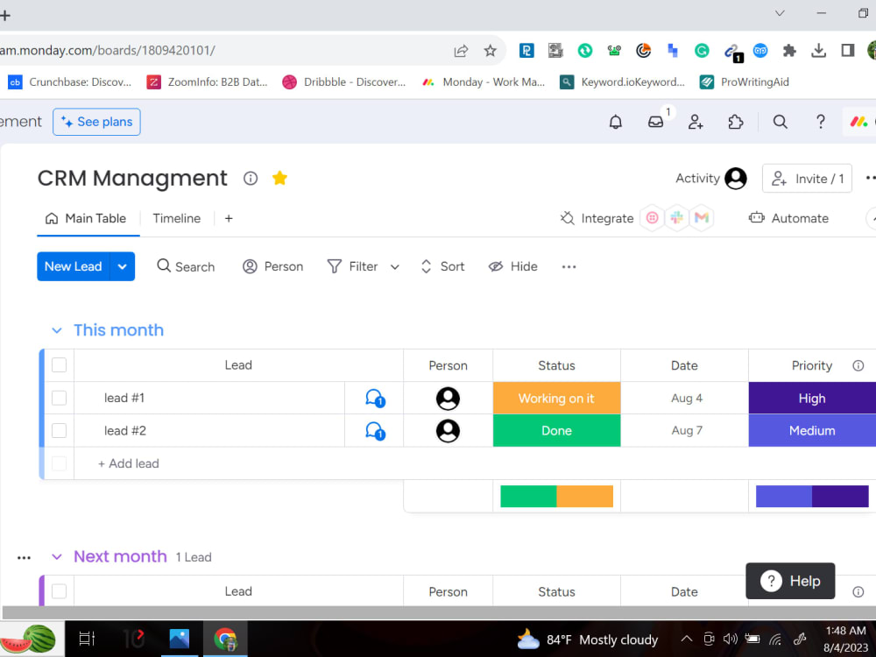This screenshot has height=657, width=876.
Task: Collapse the This month group chevron
Action: pyautogui.click(x=56, y=330)
